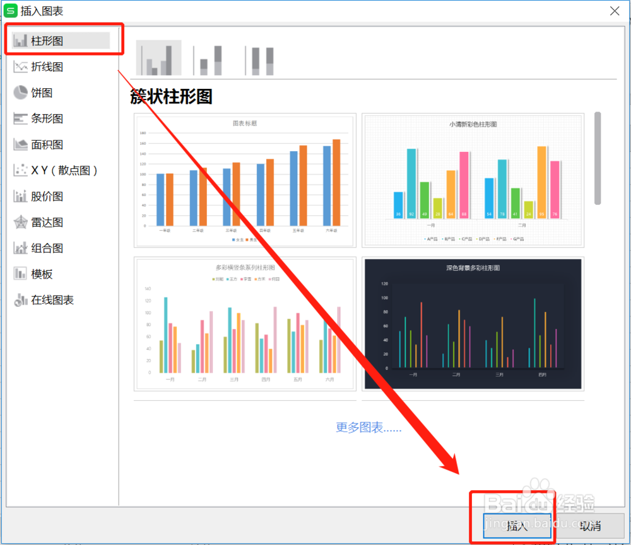
Task: Click the 插入图表 title text
Action: 42,11
